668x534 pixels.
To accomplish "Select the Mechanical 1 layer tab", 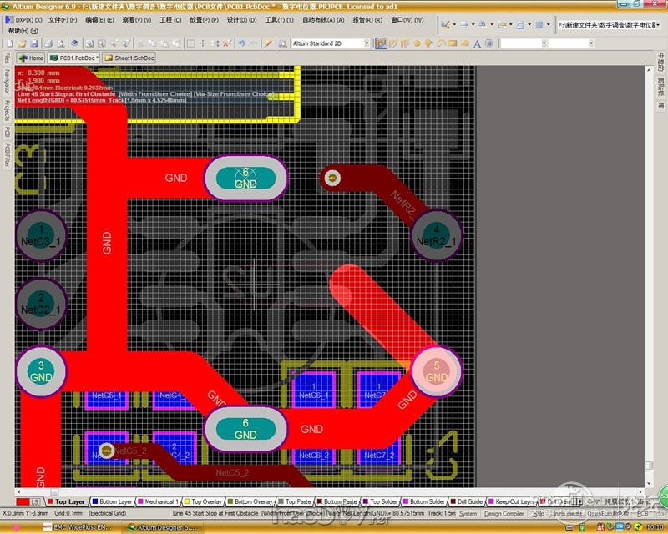I will tap(158, 502).
